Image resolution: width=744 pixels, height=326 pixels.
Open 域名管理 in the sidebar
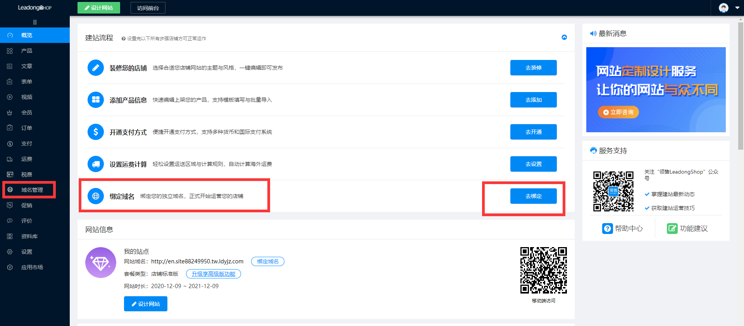(32, 190)
